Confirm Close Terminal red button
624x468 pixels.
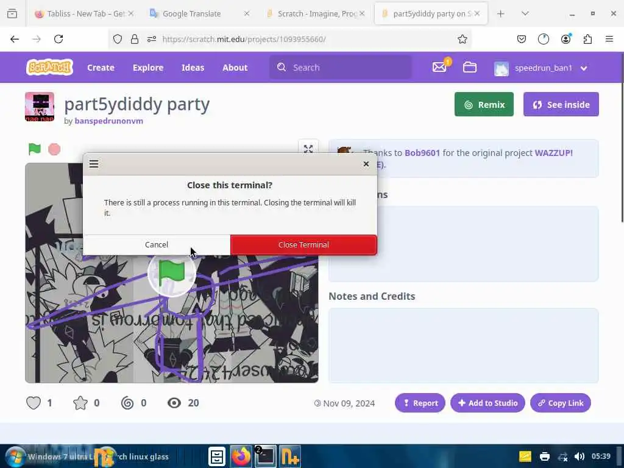point(303,245)
